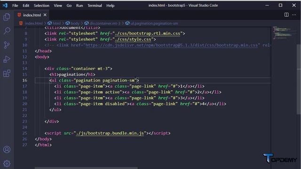301x169 pixels.
Task: Place cursor on opening body tag
Action: point(42,57)
